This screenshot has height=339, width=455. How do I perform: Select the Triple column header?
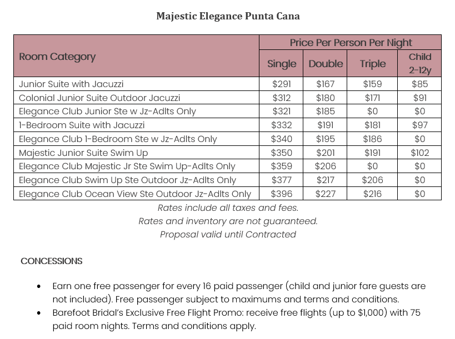tap(372, 64)
